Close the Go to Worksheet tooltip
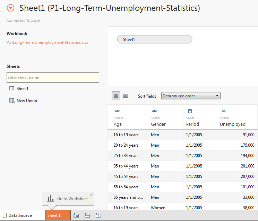This screenshot has width=258, height=221. coord(91,195)
